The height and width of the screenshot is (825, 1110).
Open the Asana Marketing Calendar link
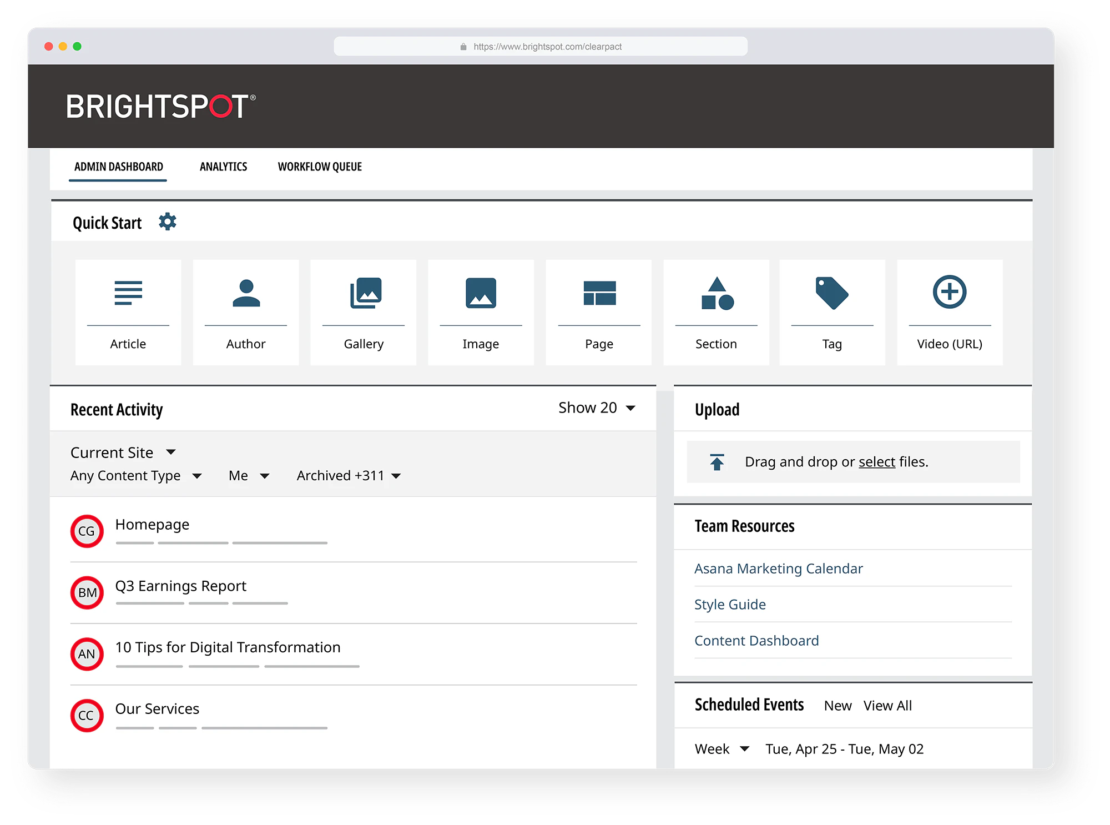tap(779, 568)
